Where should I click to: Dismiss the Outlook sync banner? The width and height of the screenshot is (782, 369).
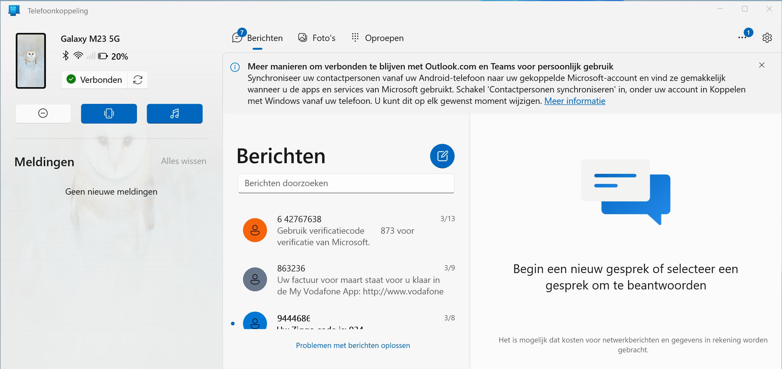762,65
